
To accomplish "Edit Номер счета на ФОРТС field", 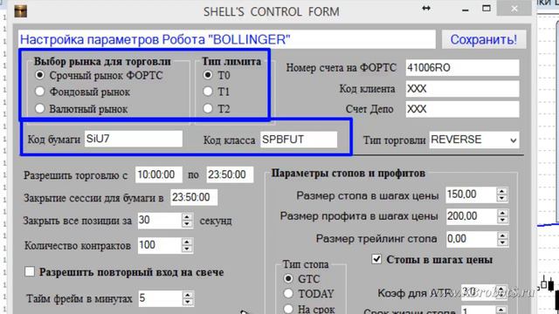I will 462,68.
